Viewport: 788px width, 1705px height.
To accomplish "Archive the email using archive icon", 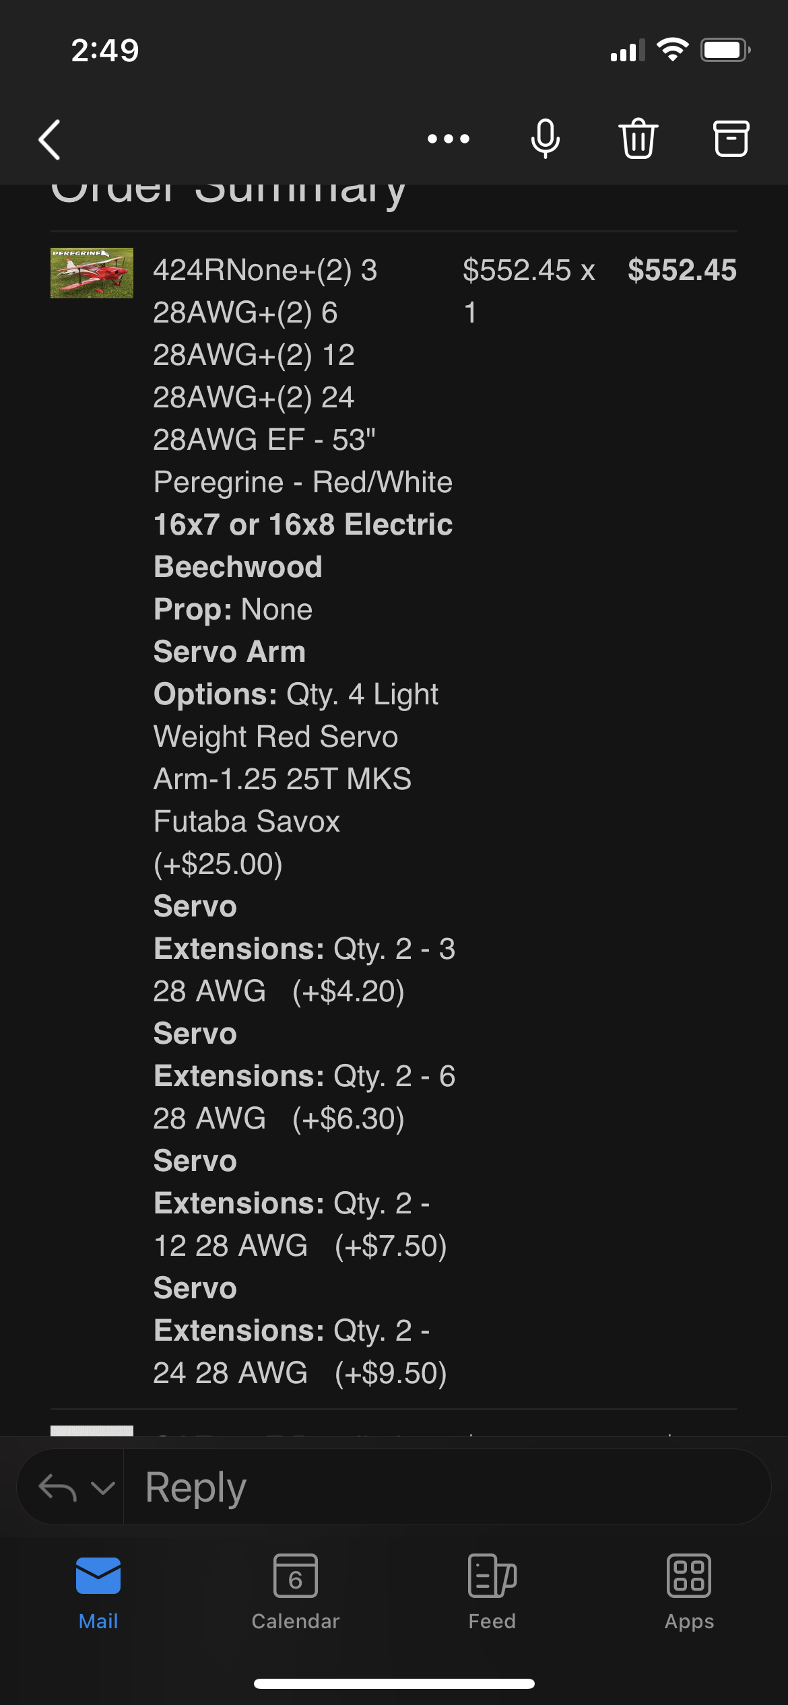I will pyautogui.click(x=731, y=139).
